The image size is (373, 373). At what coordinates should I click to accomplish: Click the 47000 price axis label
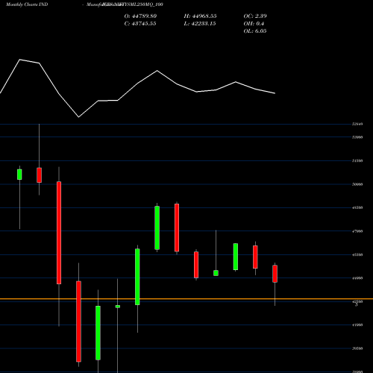[x=357, y=231]
